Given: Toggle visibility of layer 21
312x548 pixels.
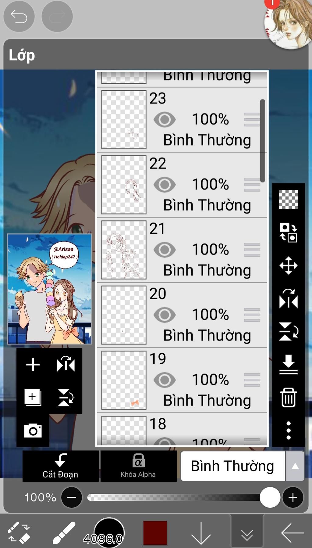Looking at the screenshot, I should [165, 250].
